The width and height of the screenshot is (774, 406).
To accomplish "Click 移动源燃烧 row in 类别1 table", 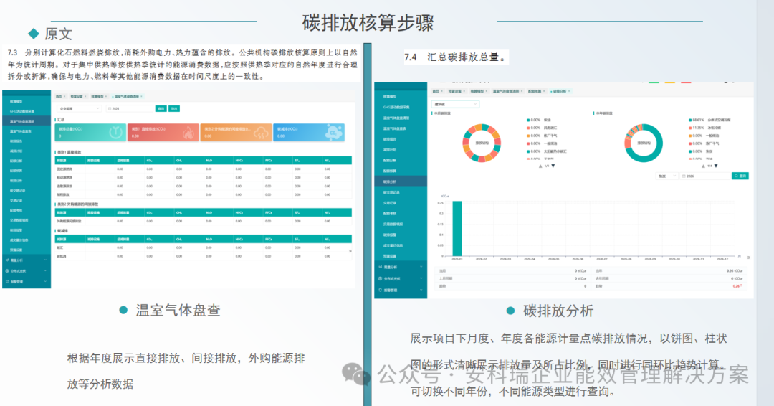I will pyautogui.click(x=203, y=177).
